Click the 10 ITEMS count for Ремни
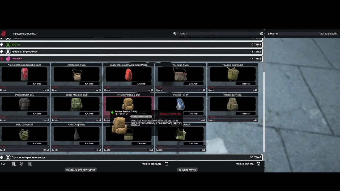 256,45
